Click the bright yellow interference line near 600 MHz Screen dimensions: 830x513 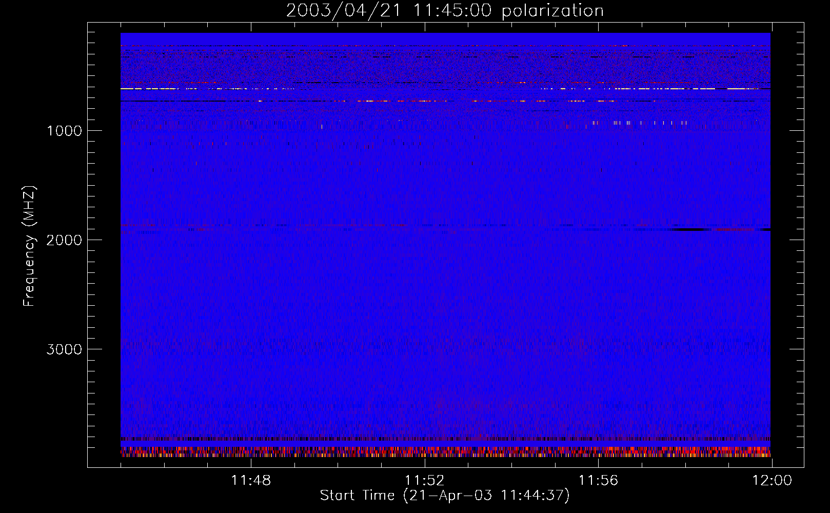point(445,89)
